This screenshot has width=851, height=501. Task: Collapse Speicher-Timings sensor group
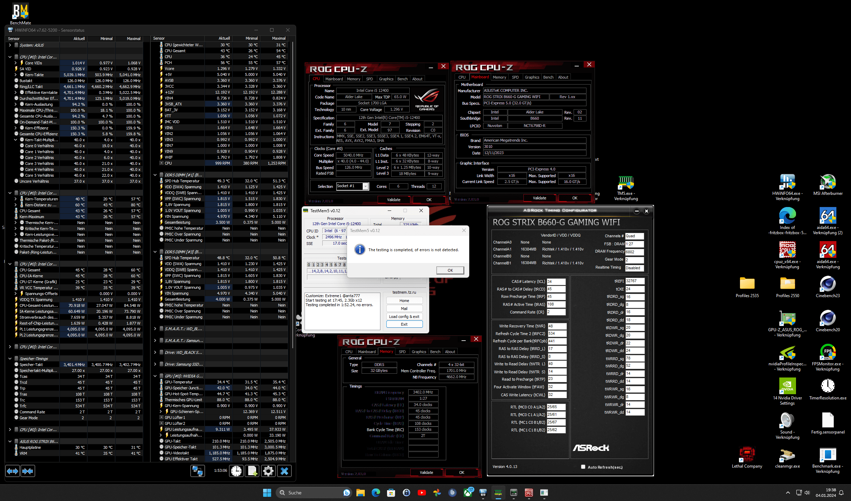pyautogui.click(x=10, y=359)
